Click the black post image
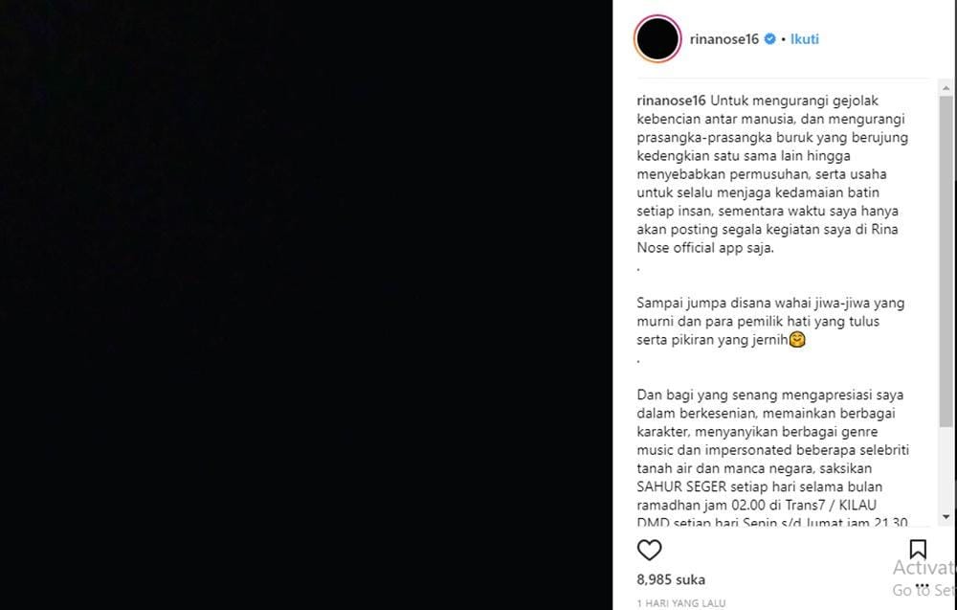The image size is (957, 610). pos(306,305)
